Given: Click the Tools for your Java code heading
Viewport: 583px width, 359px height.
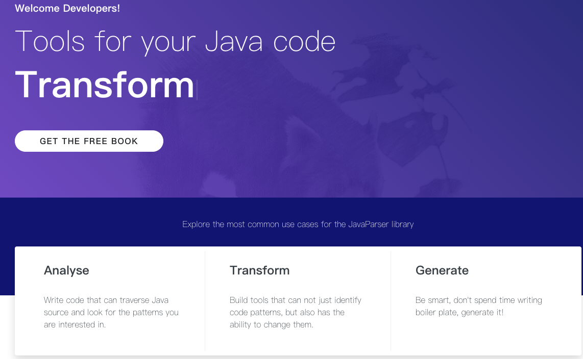Looking at the screenshot, I should 175,42.
